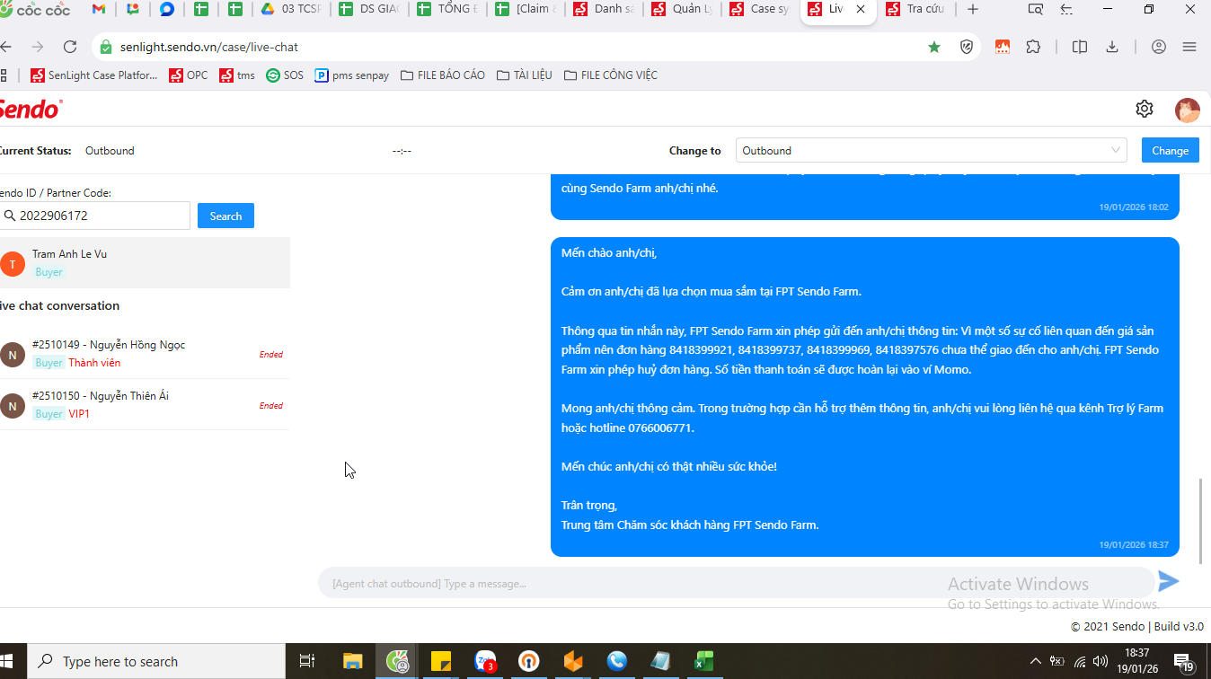Open the FILE CÔNG VIỆC bookmark folder
Image resolution: width=1211 pixels, height=679 pixels.
coord(611,75)
